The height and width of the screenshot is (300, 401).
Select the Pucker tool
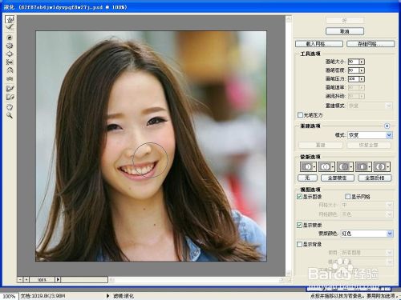[10, 46]
